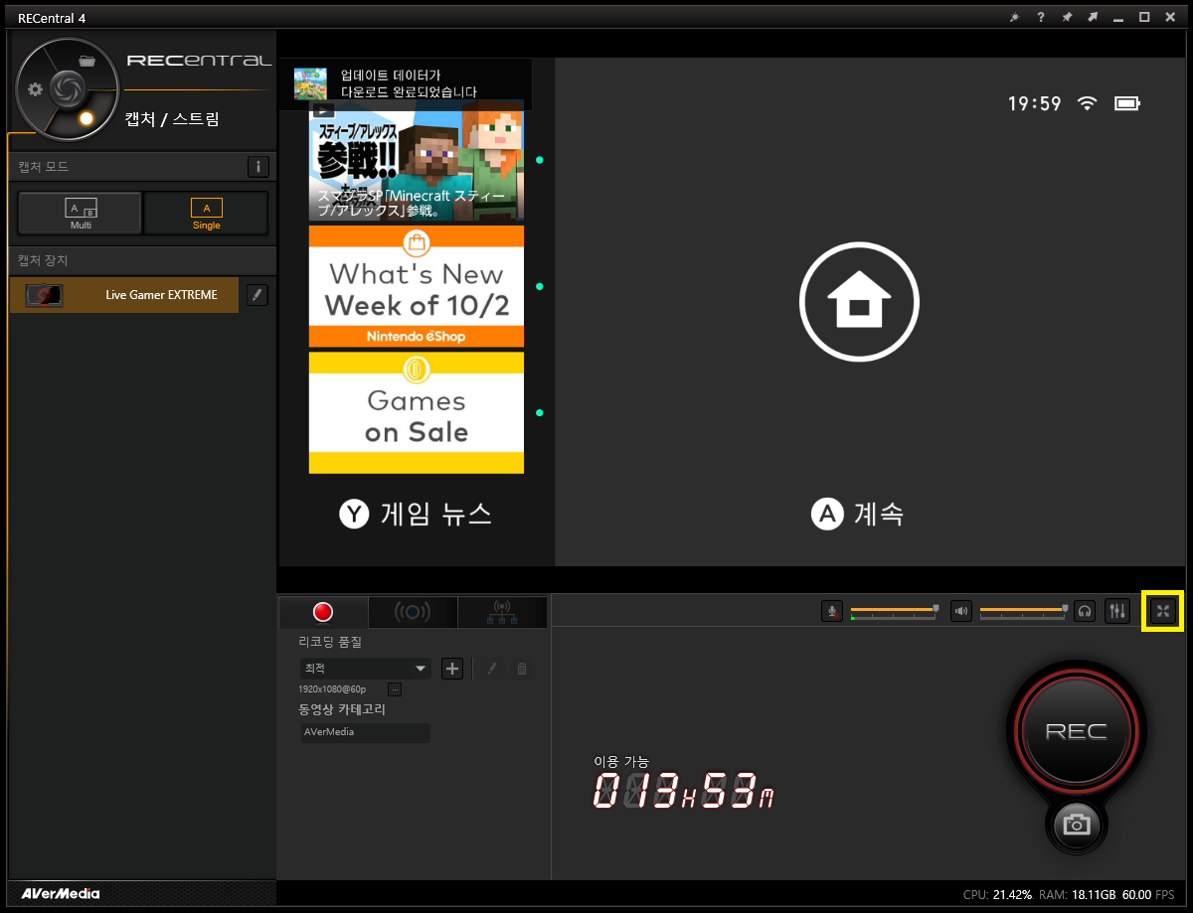Mute the system speaker audio
The width and height of the screenshot is (1193, 913).
click(960, 611)
